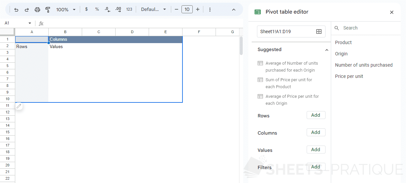Image resolution: width=406 pixels, height=183 pixels.
Task: Select the Product field
Action: [343, 42]
